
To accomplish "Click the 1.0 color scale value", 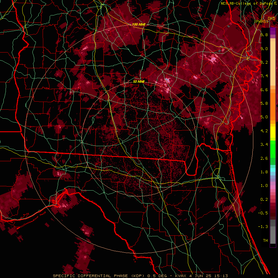I will [x=264, y=186].
